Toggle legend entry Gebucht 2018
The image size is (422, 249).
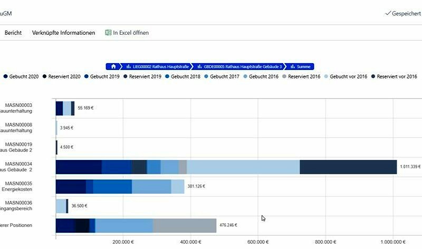click(183, 76)
